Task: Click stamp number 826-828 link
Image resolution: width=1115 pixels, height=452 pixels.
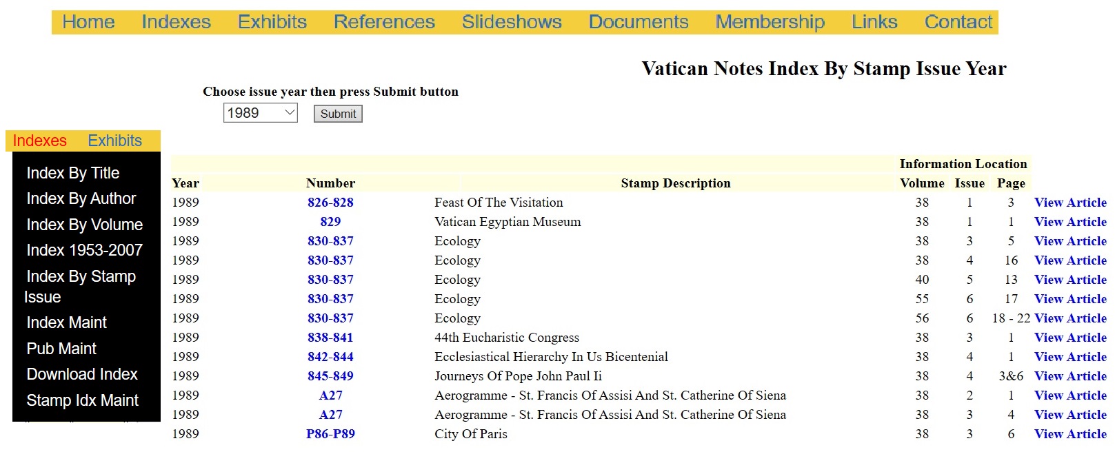Action: [330, 203]
